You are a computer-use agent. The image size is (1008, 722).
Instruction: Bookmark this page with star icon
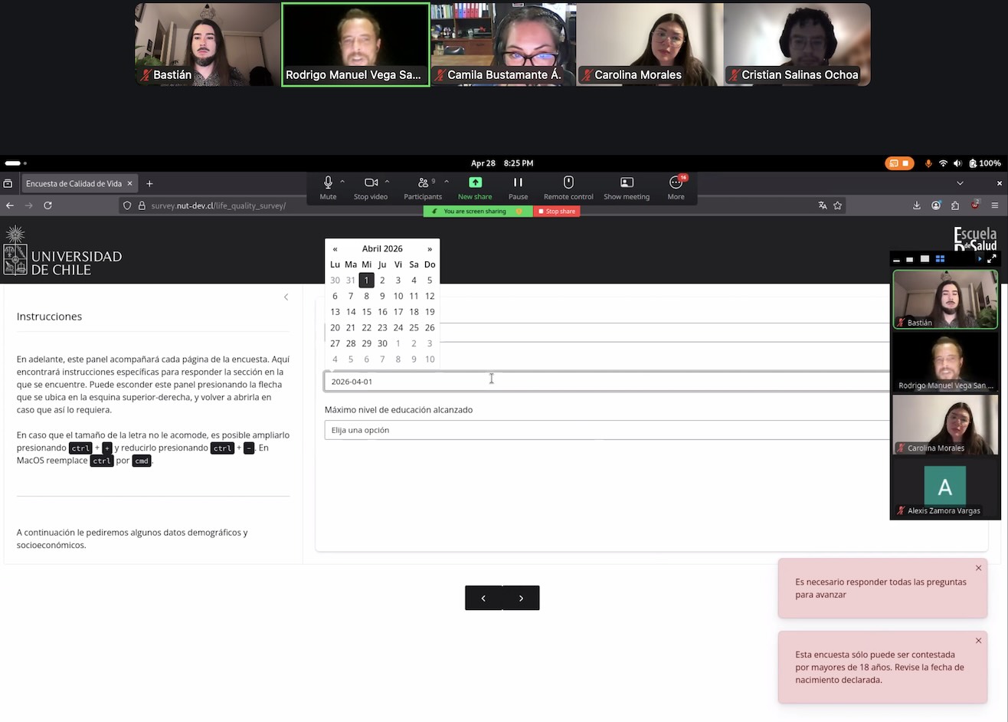tap(837, 205)
